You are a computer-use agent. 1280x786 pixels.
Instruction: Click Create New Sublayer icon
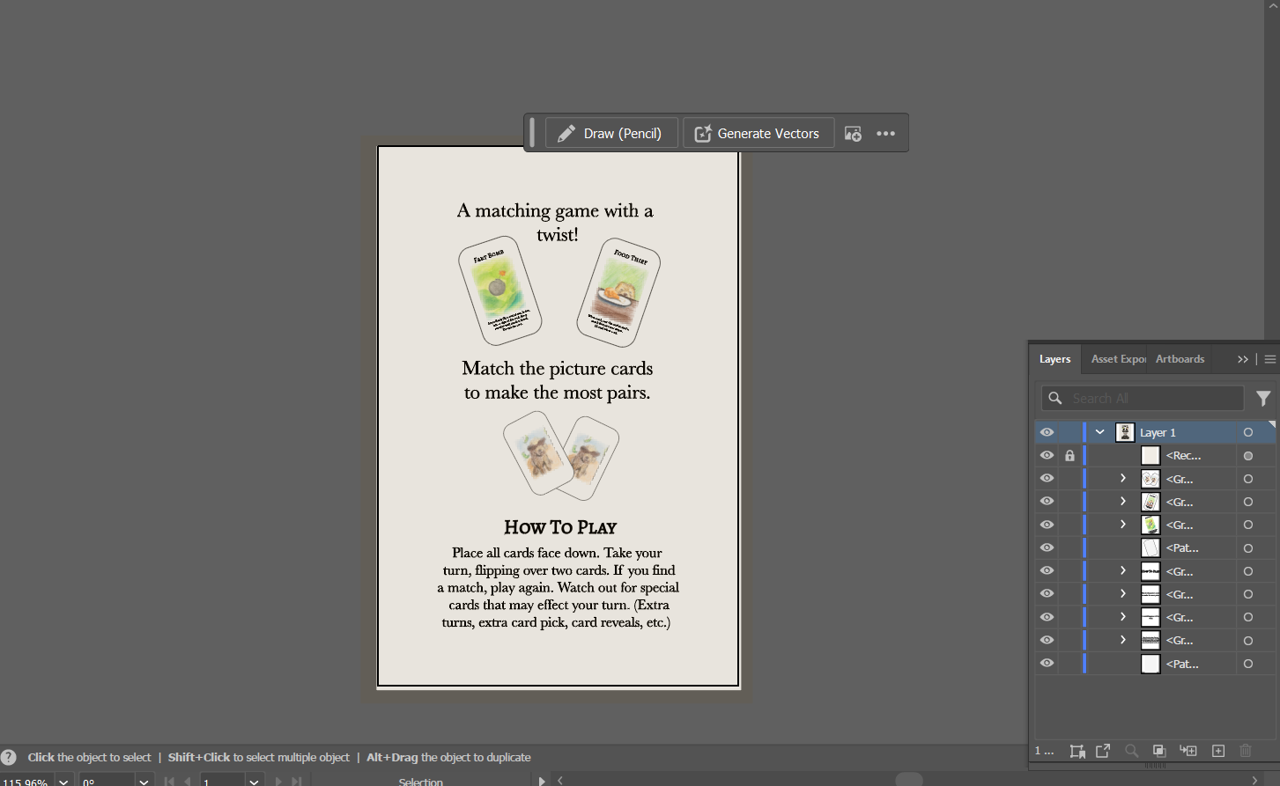[x=1188, y=751]
